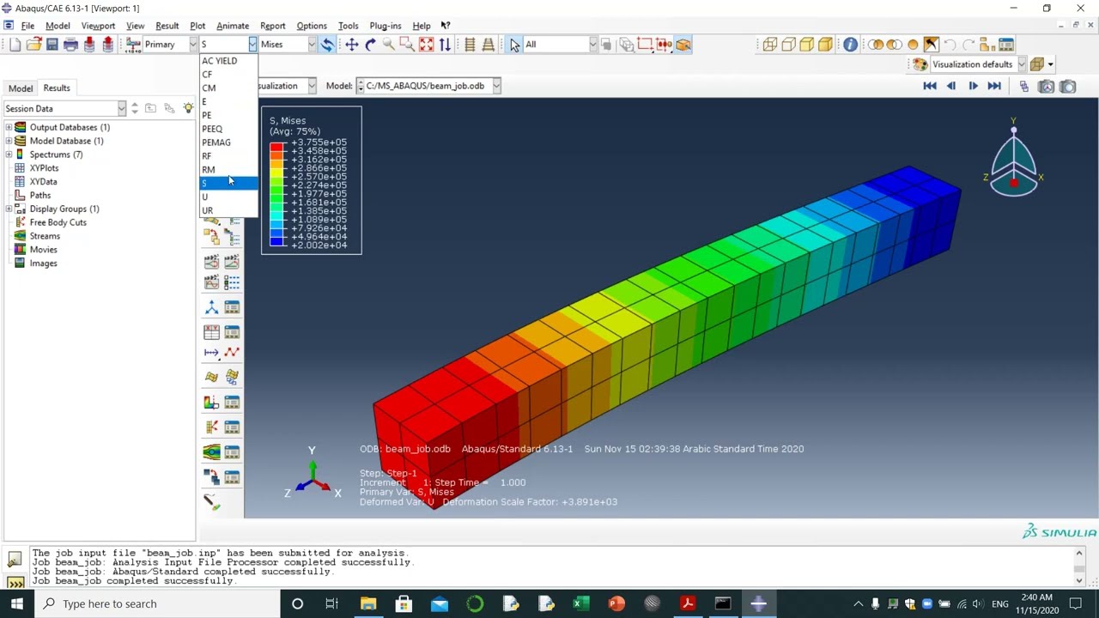The image size is (1099, 618).
Task: Click the message area scroll down arrow
Action: (x=1079, y=580)
